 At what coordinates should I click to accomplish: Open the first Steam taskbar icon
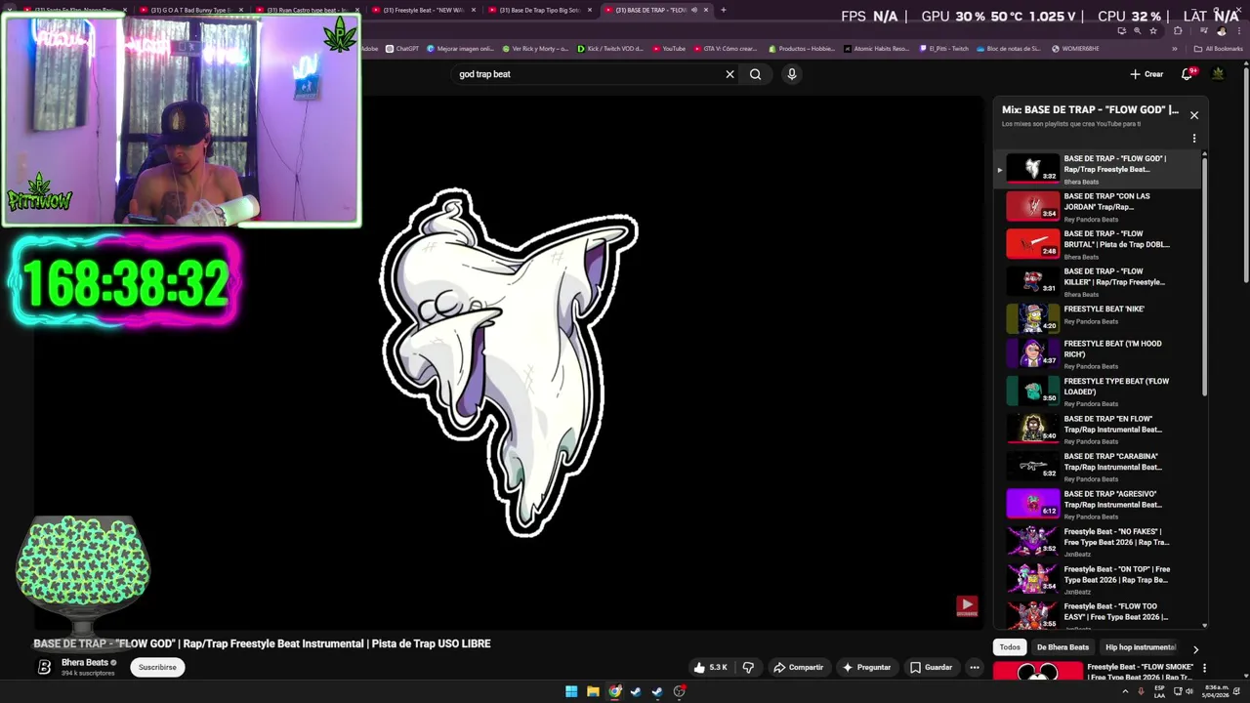point(636,691)
